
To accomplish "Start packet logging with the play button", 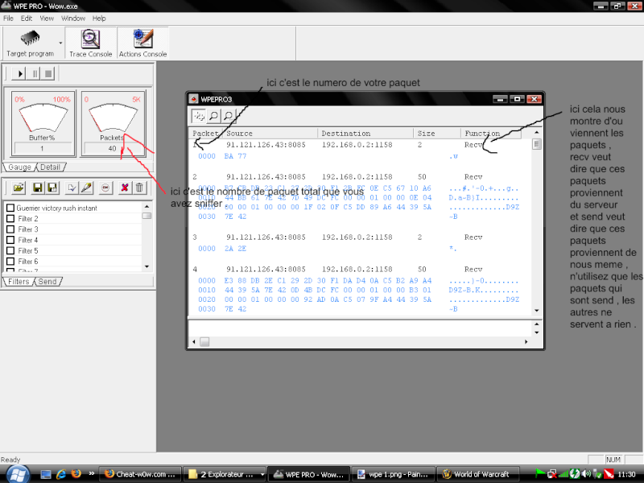I will pos(19,74).
